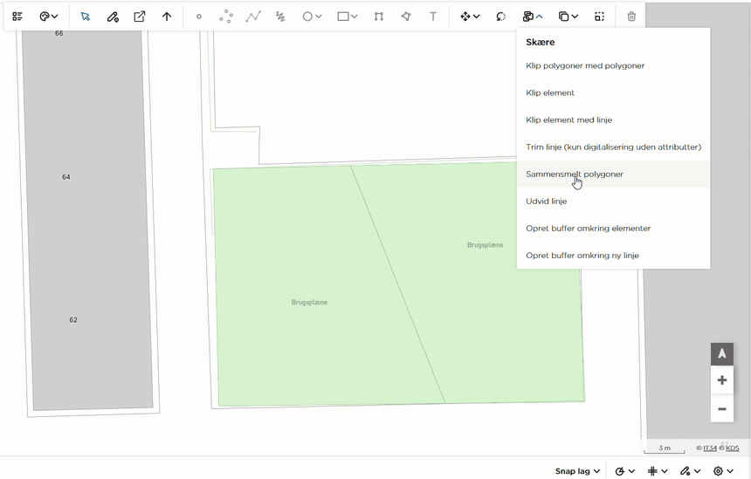Click house number 66 label
The width and height of the screenshot is (751, 479).
(59, 33)
